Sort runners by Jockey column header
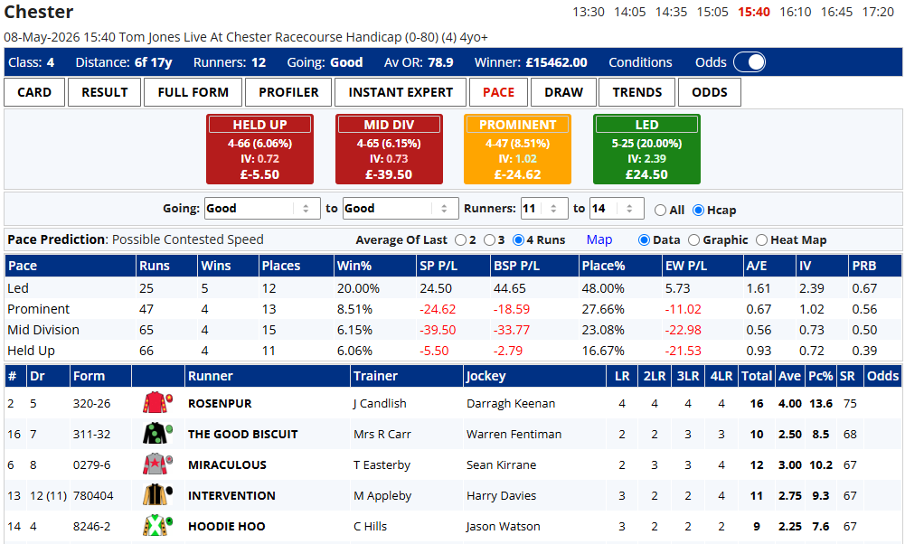The width and height of the screenshot is (905, 544). (x=534, y=376)
